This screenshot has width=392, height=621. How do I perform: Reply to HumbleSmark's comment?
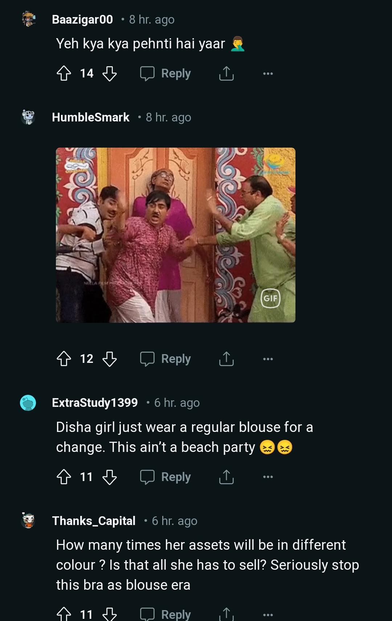coord(166,359)
